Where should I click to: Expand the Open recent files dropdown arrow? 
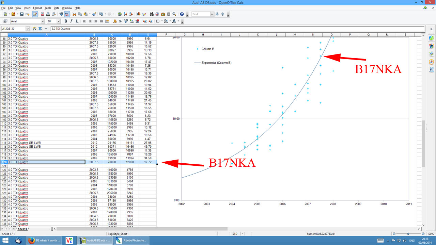17,14
